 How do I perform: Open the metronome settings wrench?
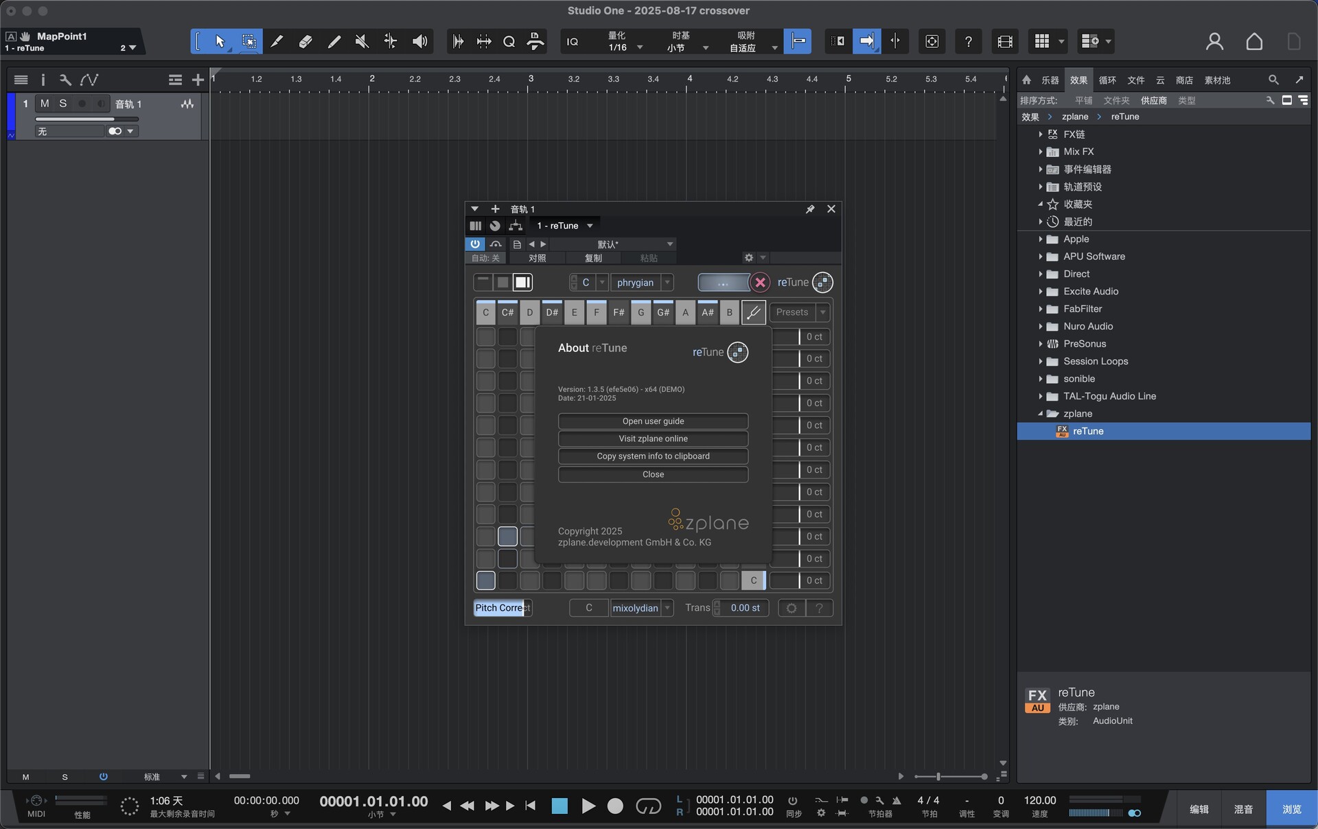tap(879, 801)
